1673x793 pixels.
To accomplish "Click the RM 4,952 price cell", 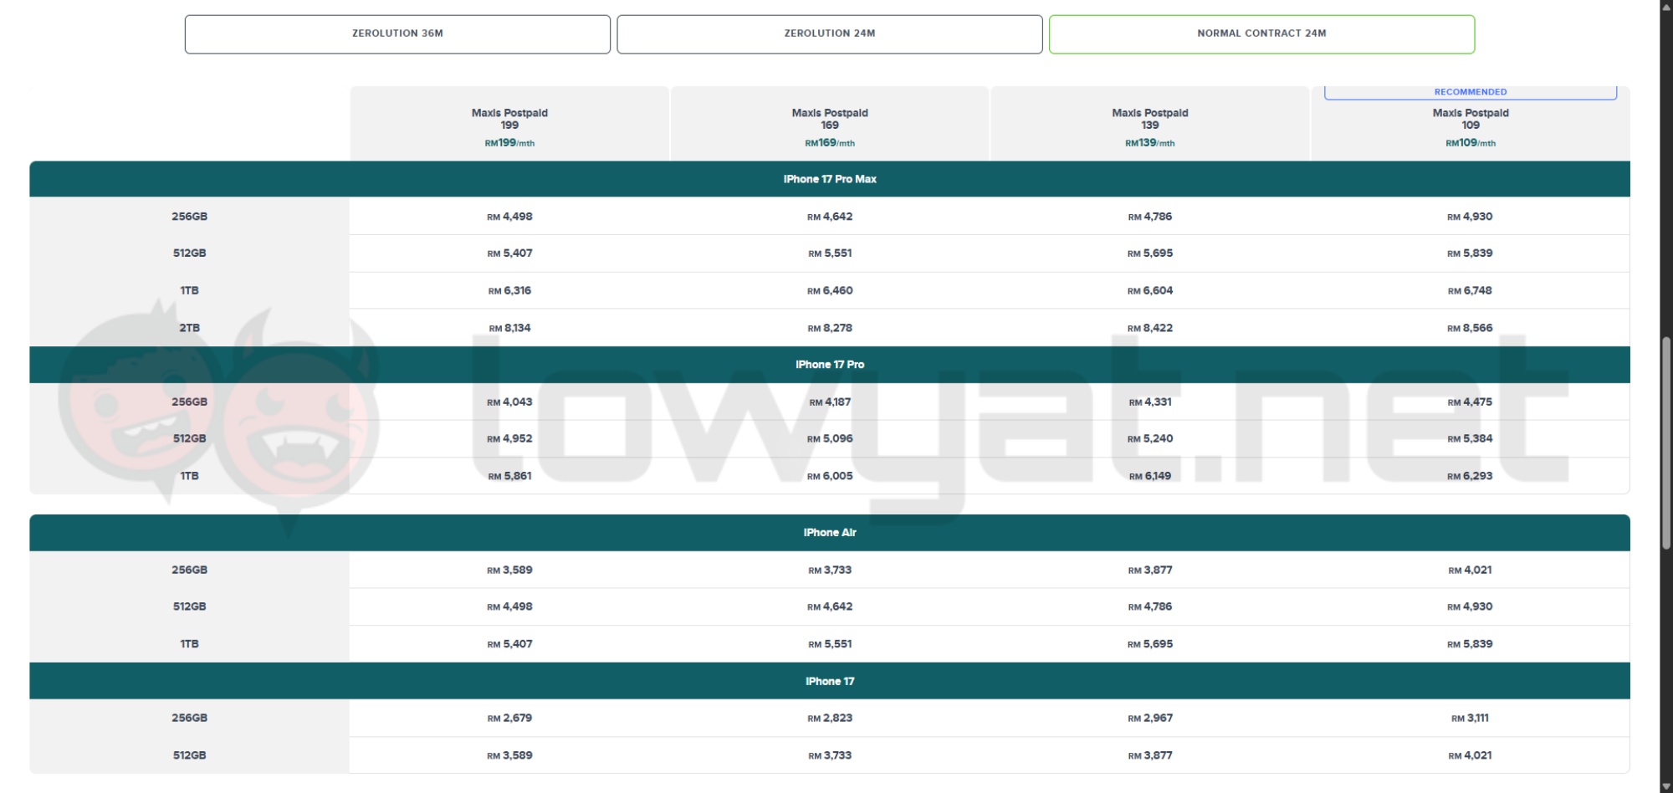I will click(x=509, y=438).
